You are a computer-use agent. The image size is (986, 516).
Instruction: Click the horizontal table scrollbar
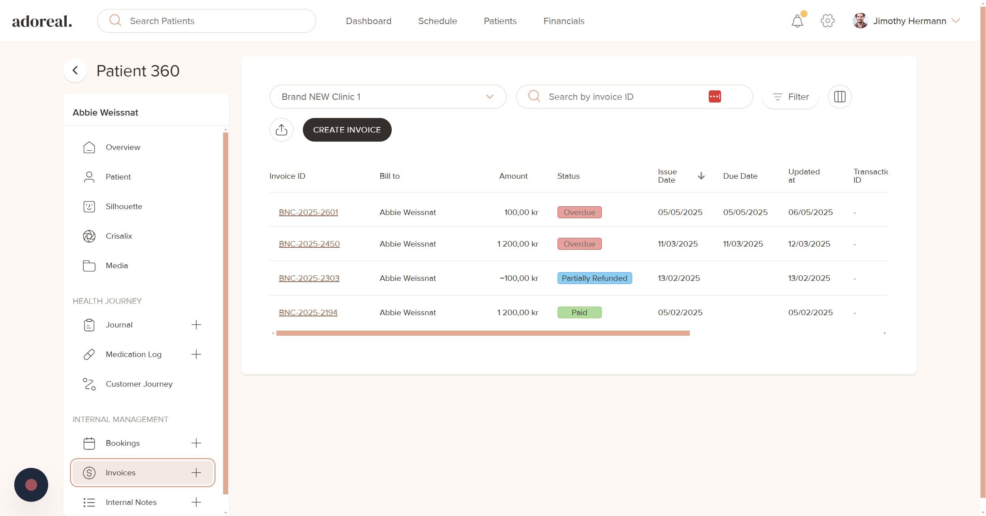pyautogui.click(x=483, y=333)
